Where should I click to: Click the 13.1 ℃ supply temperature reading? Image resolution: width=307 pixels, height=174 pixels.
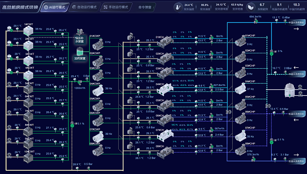[276, 17]
